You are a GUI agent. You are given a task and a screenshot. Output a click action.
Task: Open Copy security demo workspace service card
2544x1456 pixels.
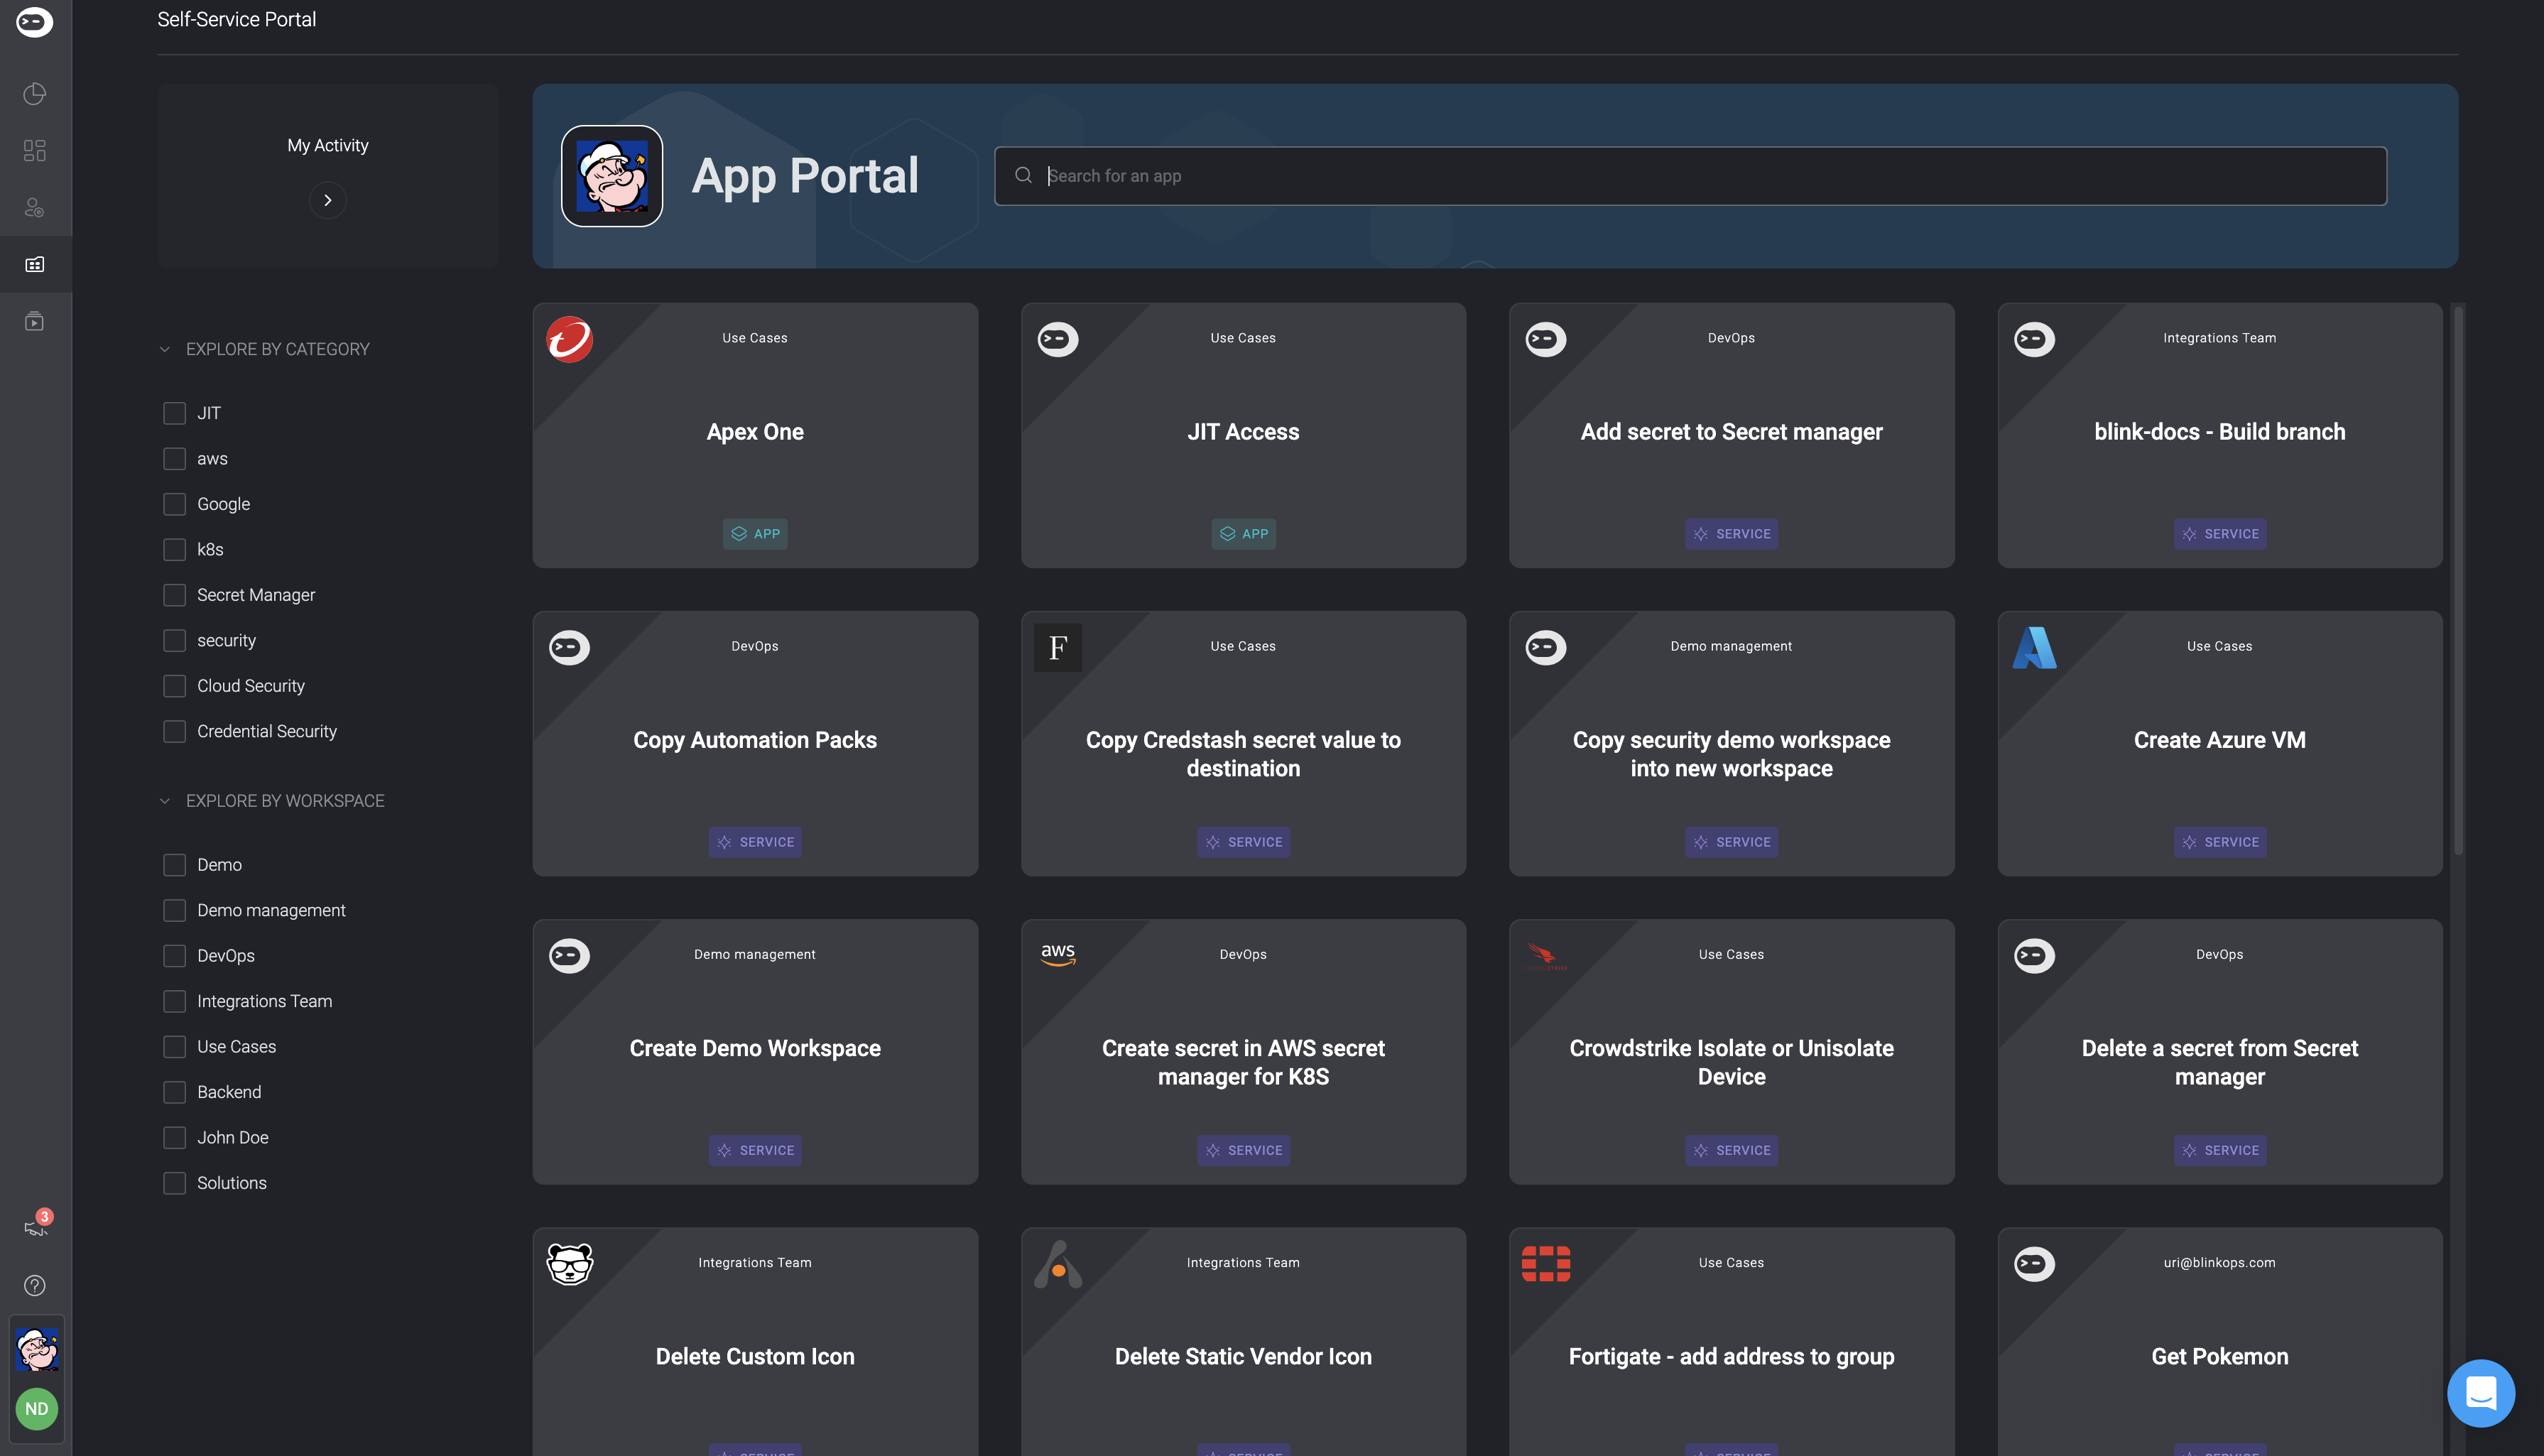1731,744
